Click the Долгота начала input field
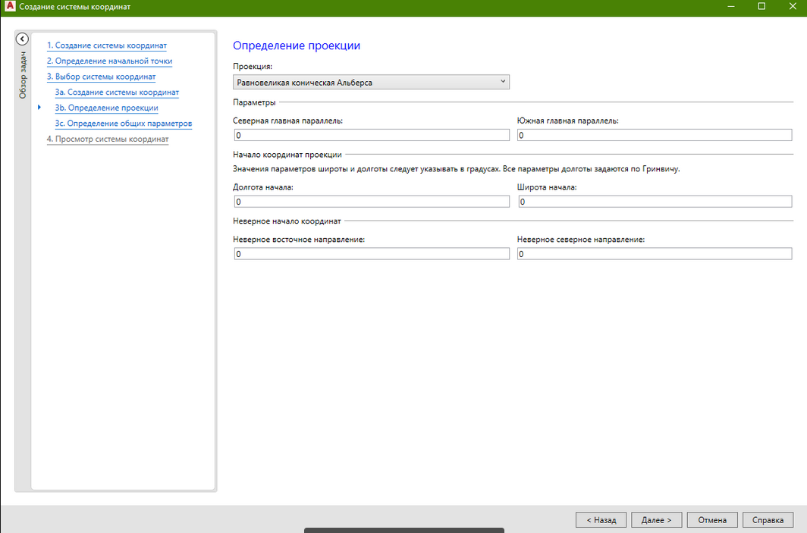 372,202
